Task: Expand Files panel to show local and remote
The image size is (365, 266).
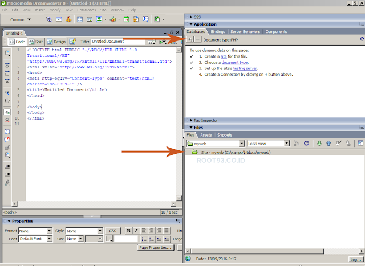Action: coord(360,143)
